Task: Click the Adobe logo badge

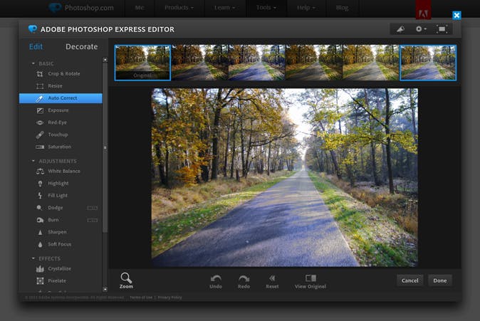Action: (423, 10)
